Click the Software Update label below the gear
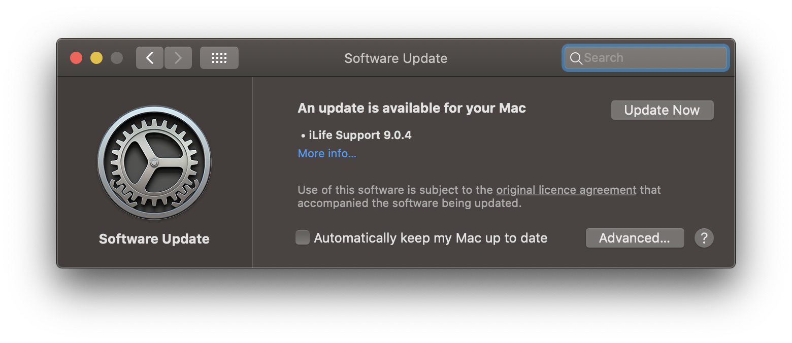The width and height of the screenshot is (792, 343). 154,239
